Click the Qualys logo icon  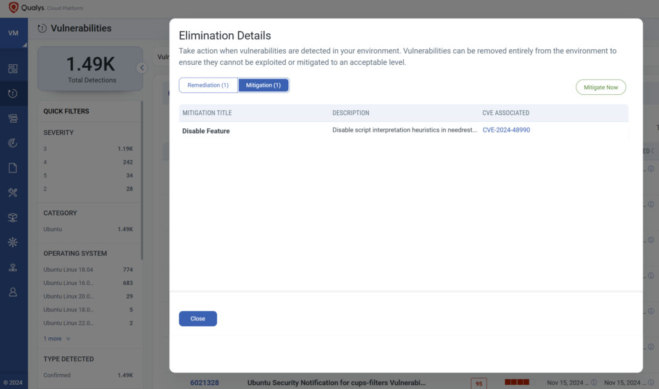click(x=14, y=7)
